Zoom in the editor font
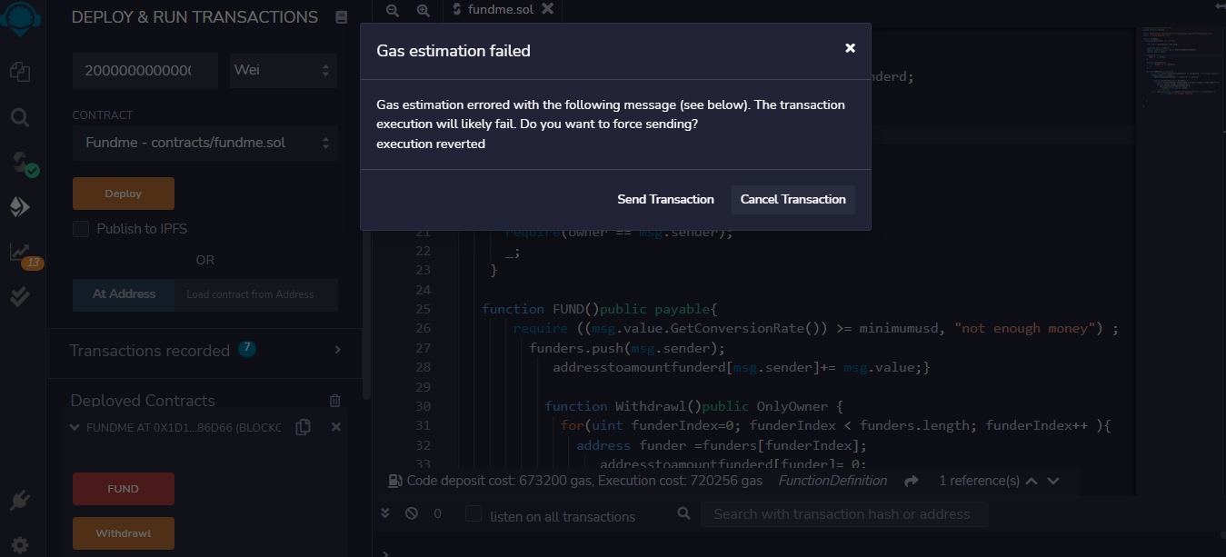This screenshot has height=557, width=1226. (x=423, y=9)
